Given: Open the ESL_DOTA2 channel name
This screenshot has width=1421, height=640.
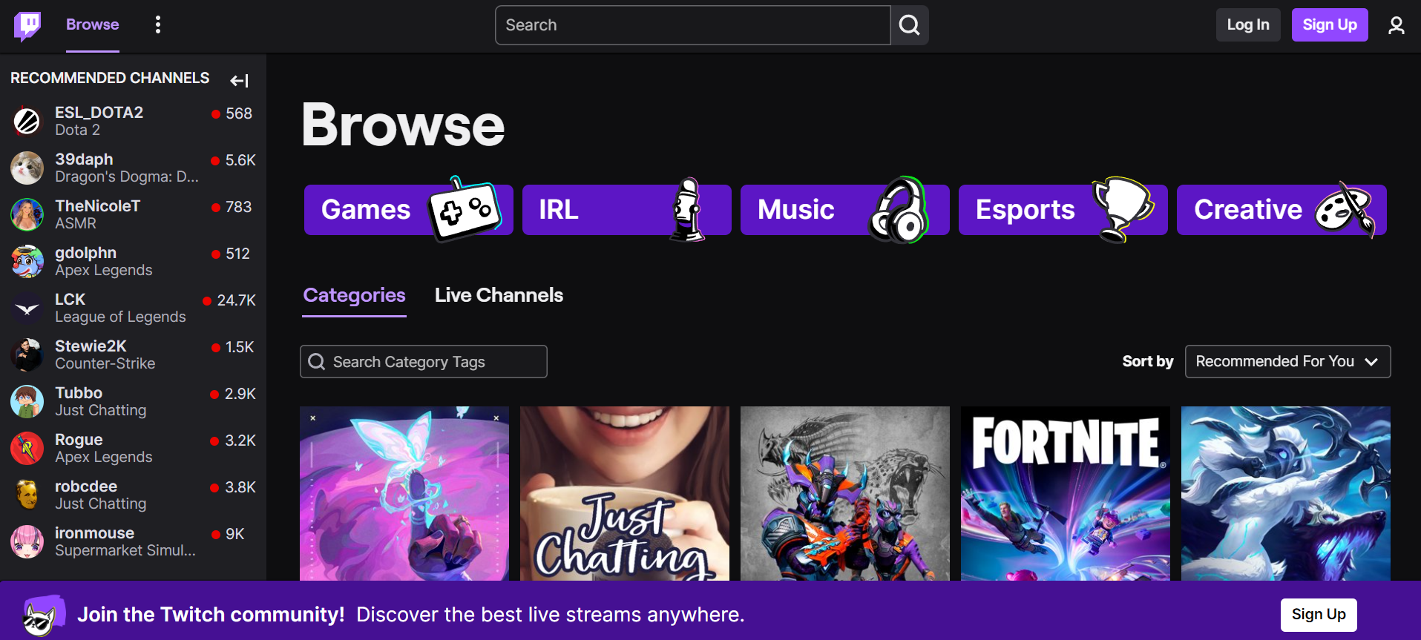Looking at the screenshot, I should (x=99, y=113).
